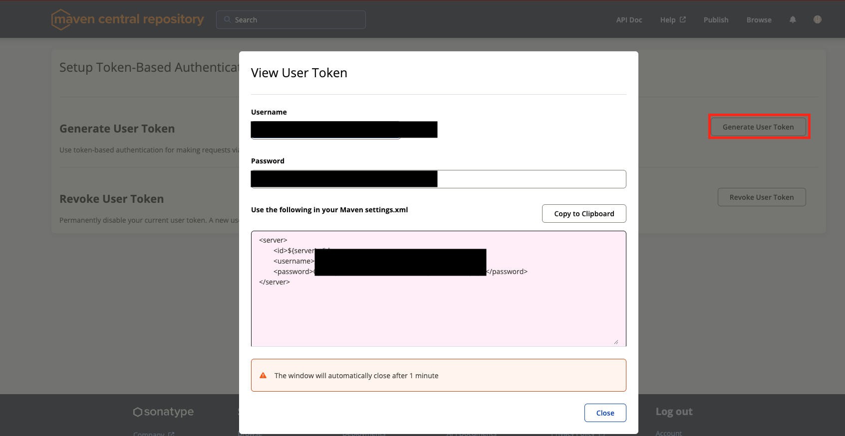The height and width of the screenshot is (436, 845).
Task: Open the notifications bell icon
Action: tap(793, 19)
